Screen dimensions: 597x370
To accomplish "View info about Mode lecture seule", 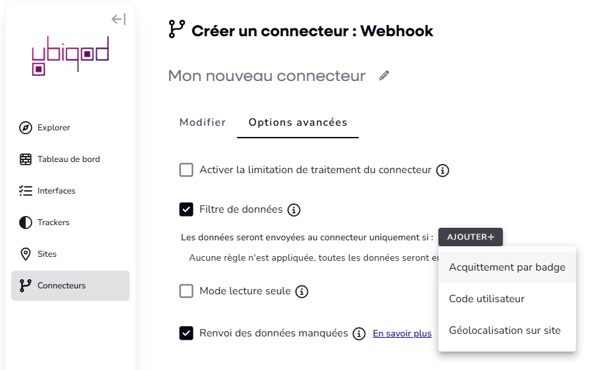I will (301, 292).
